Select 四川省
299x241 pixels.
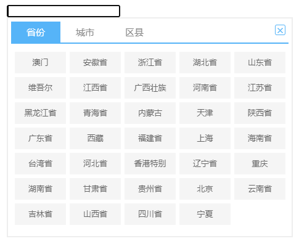coord(150,214)
